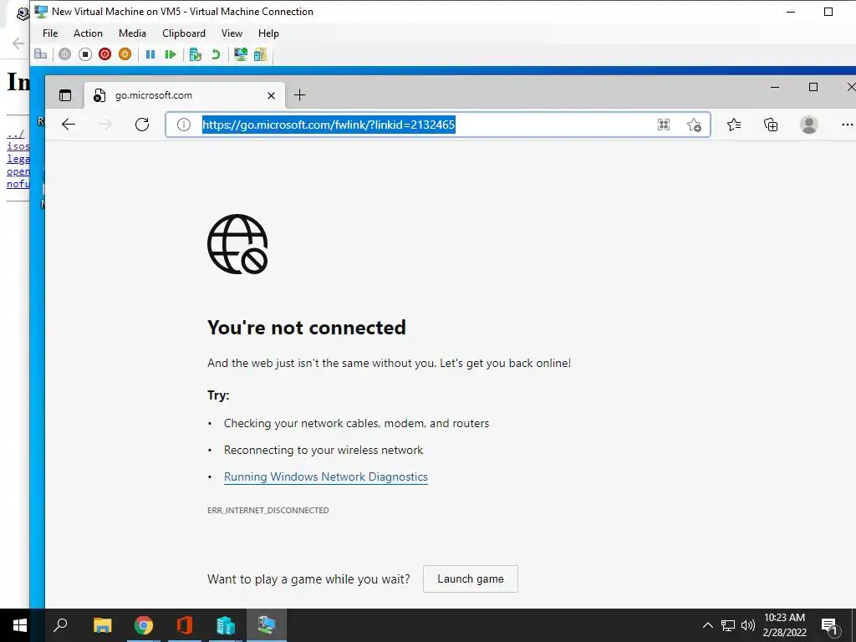Click the Virtual Machine Connection taskbar icon
Screen dimensions: 856x642
pyautogui.click(x=267, y=625)
